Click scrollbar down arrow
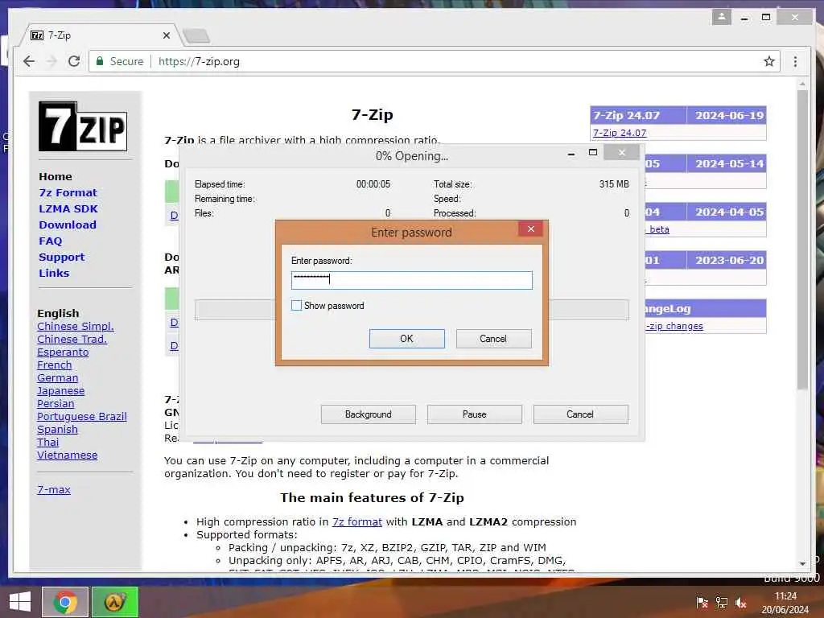The width and height of the screenshot is (824, 618). [802, 564]
